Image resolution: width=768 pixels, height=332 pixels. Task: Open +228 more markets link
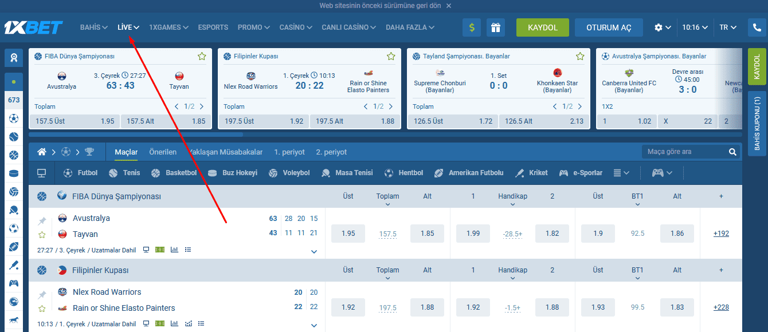[x=721, y=307]
